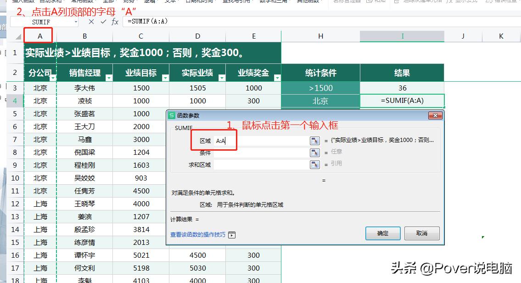The height and width of the screenshot is (283, 521).
Task: Click the 确定 button in the dialog
Action: [x=382, y=233]
